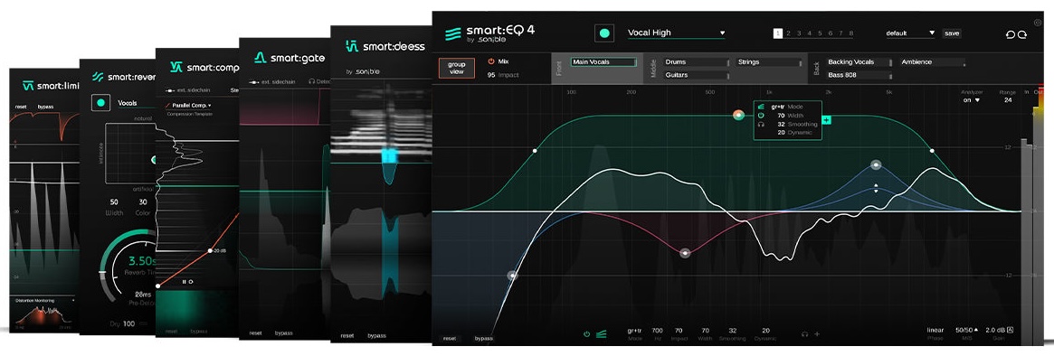Open the Vocal High profile dropdown
Viewport: 1054px width, 356px height.
pyautogui.click(x=676, y=33)
